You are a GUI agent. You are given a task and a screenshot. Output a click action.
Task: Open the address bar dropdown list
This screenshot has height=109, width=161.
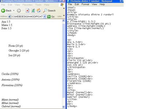click(x=44, y=17)
